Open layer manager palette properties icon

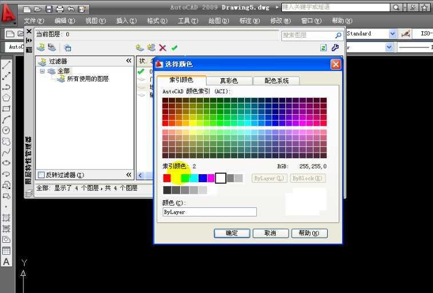tap(29, 50)
